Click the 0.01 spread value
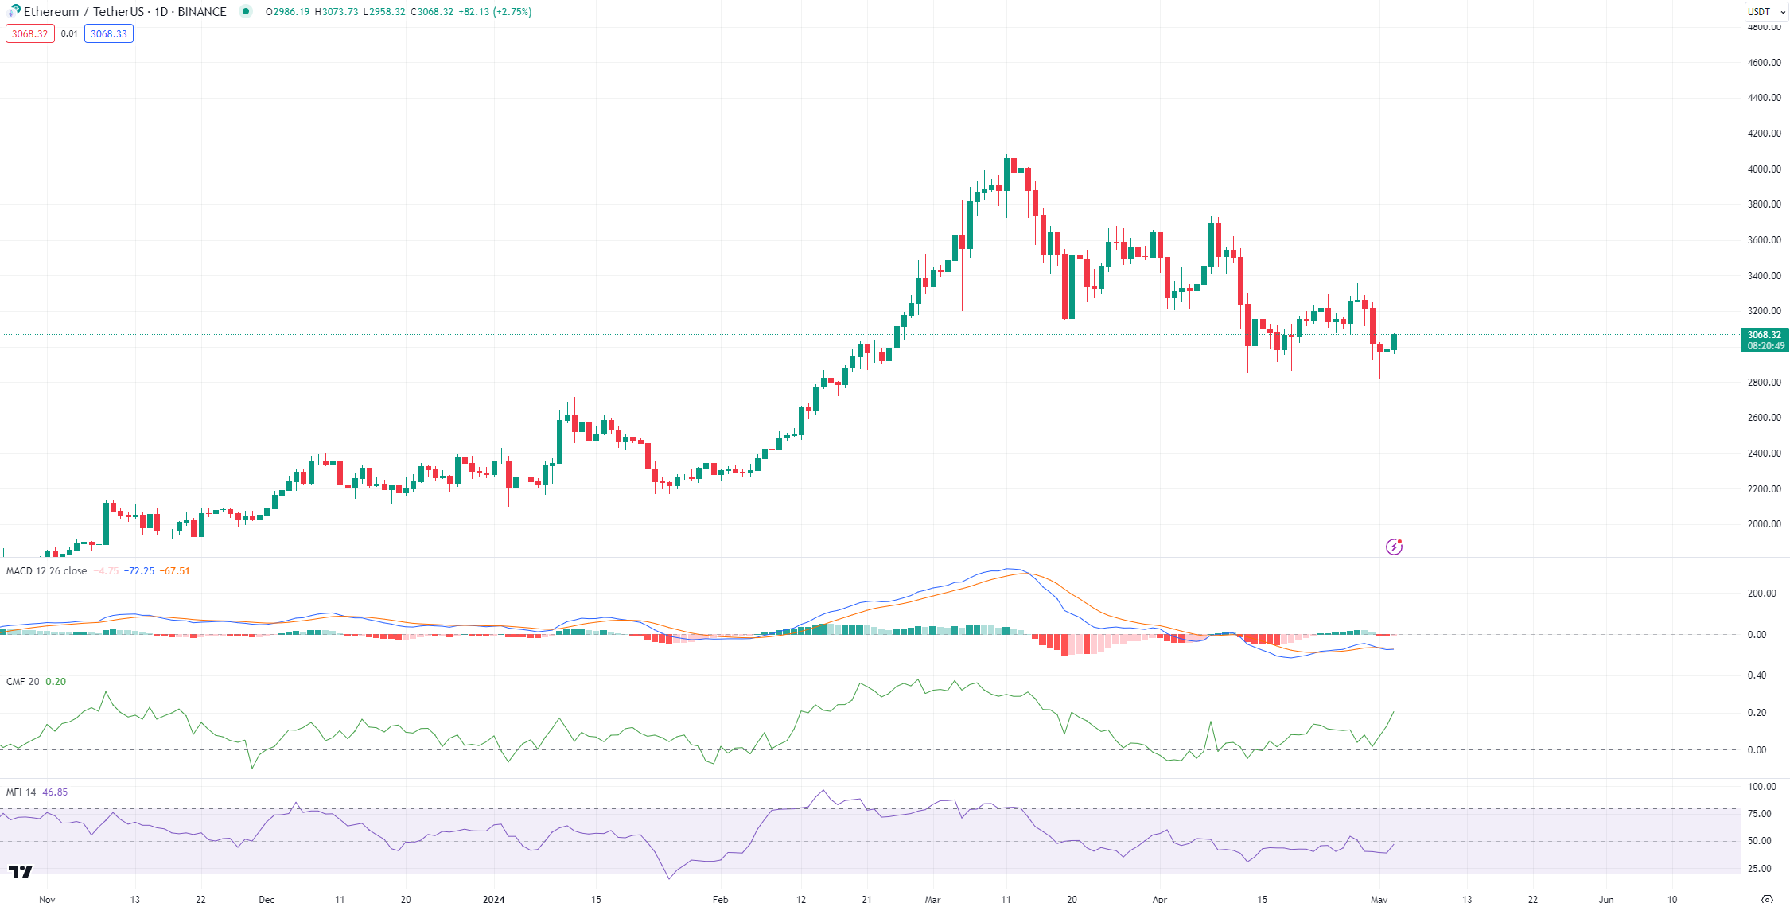The width and height of the screenshot is (1790, 903). 69,33
